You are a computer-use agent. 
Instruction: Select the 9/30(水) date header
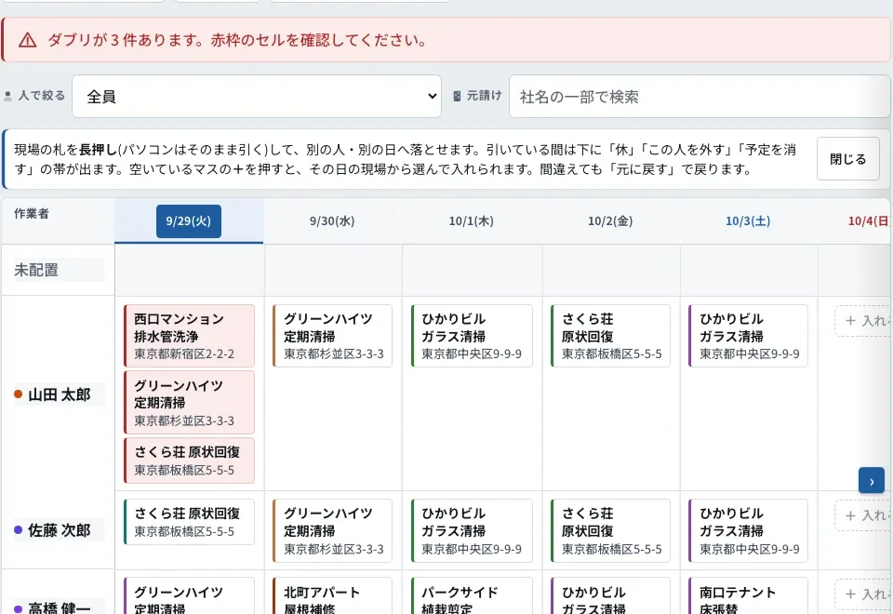click(332, 221)
